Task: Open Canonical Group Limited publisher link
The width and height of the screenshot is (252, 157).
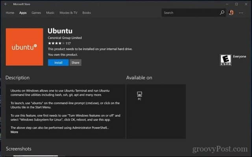Action: pos(65,38)
